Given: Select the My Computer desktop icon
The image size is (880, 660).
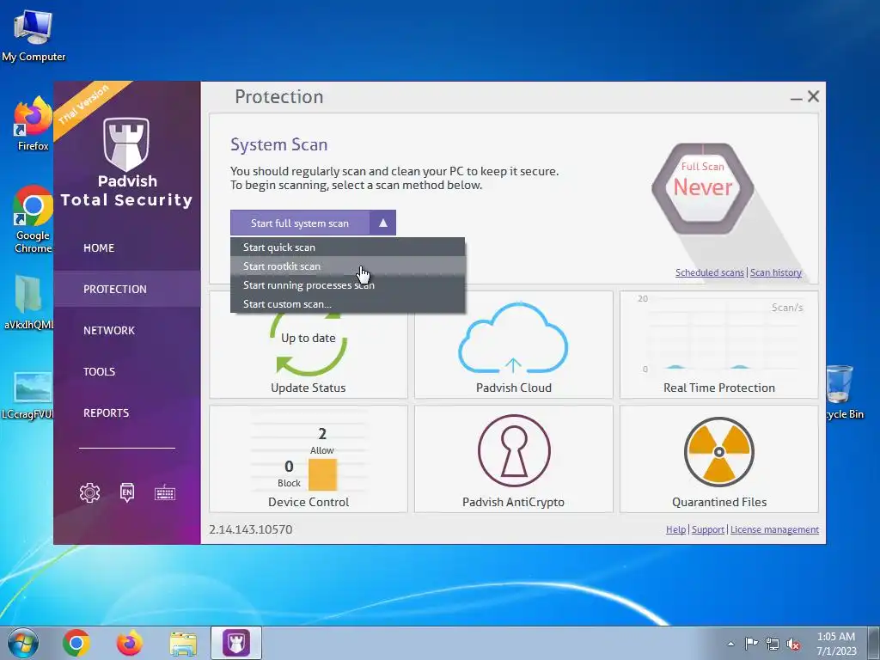Looking at the screenshot, I should [34, 36].
